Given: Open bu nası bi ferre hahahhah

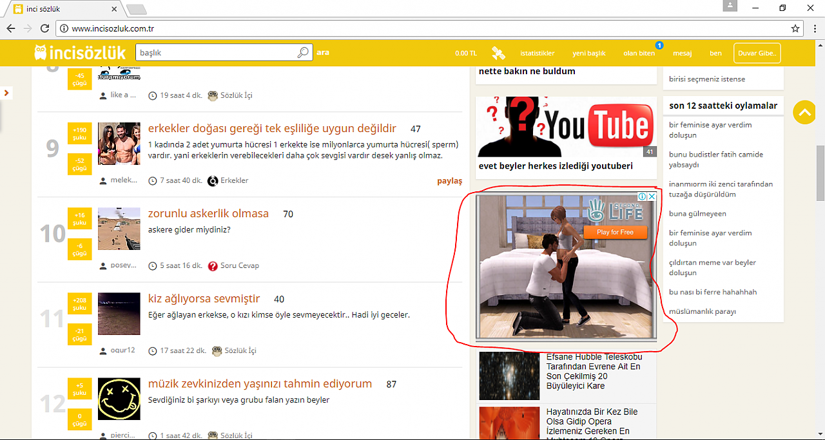Looking at the screenshot, I should (713, 292).
